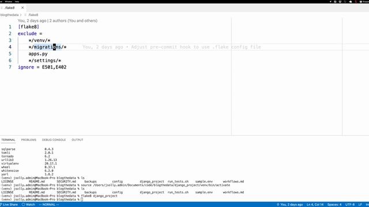Click the 'urllib3' package row in terminal
Screen dimensions: 369x207
pos(29,160)
